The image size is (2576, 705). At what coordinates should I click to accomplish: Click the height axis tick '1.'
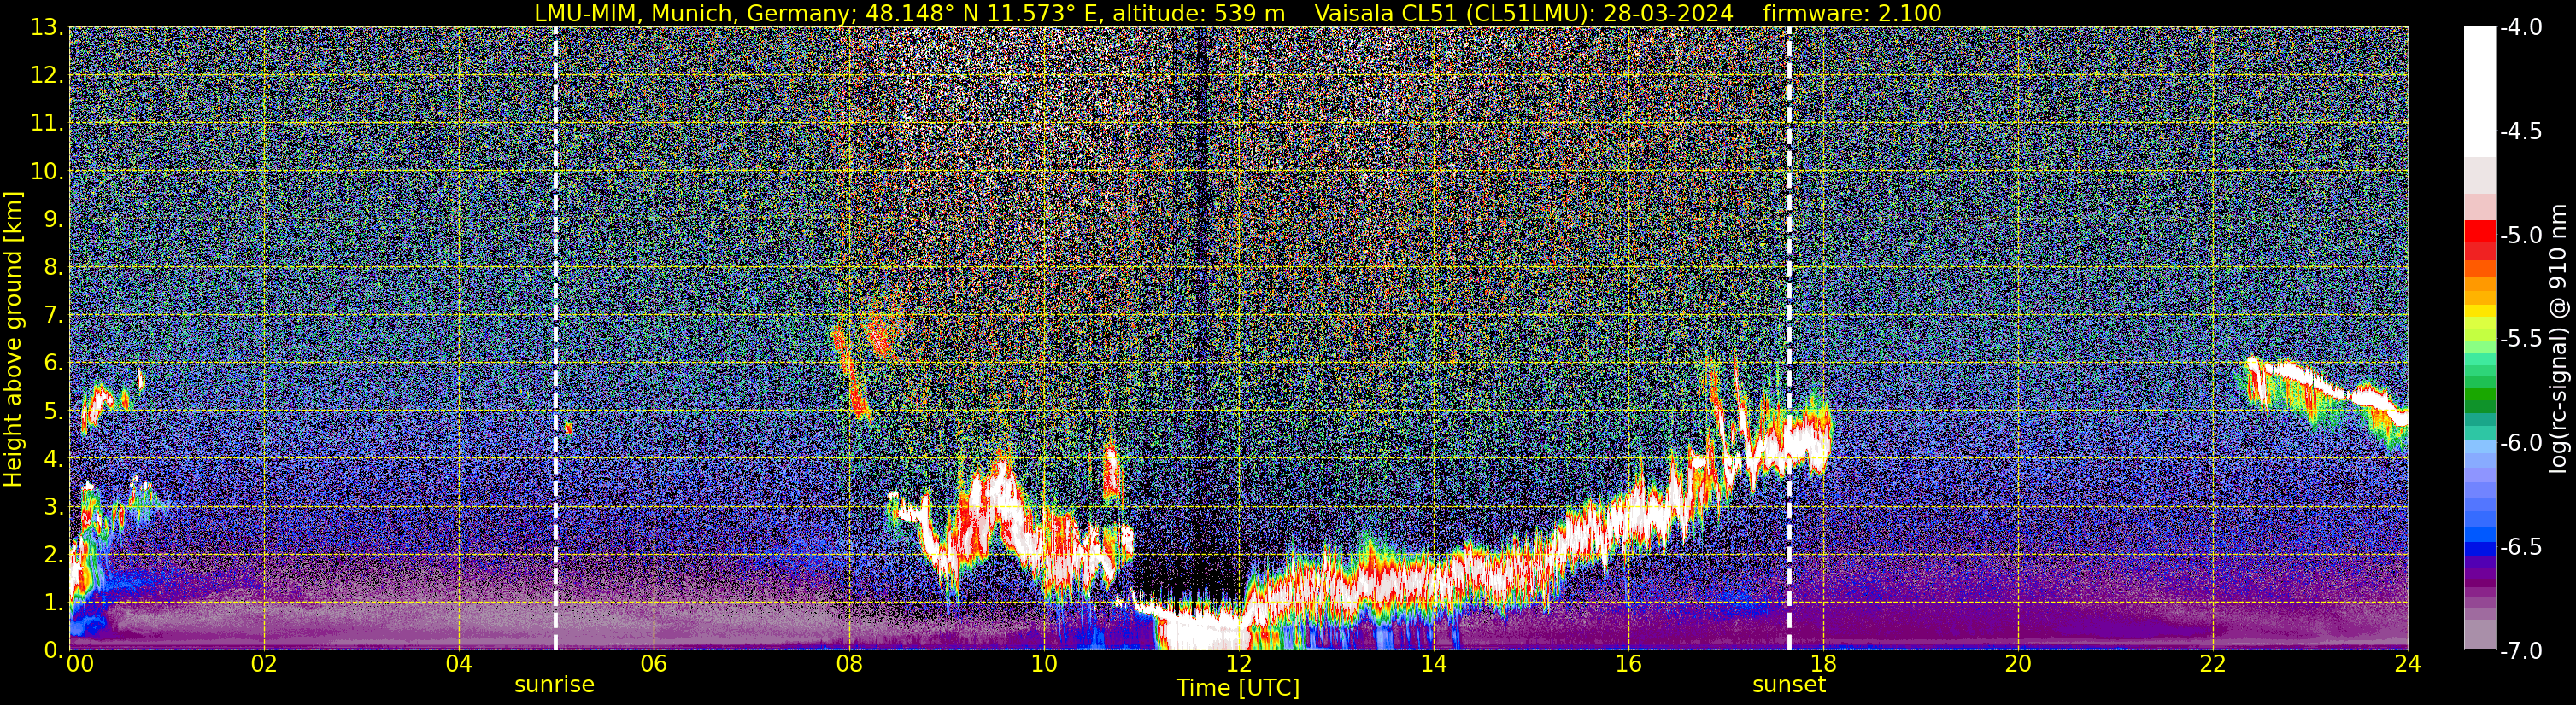(53, 603)
